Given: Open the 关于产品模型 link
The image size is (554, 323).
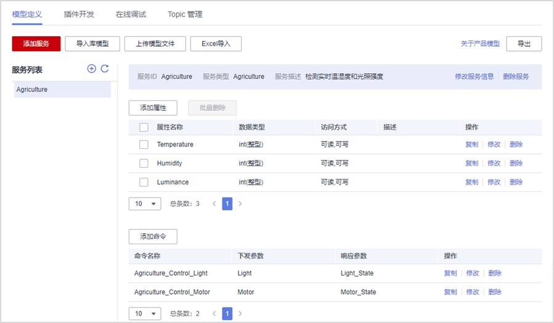Looking at the screenshot, I should [x=480, y=44].
